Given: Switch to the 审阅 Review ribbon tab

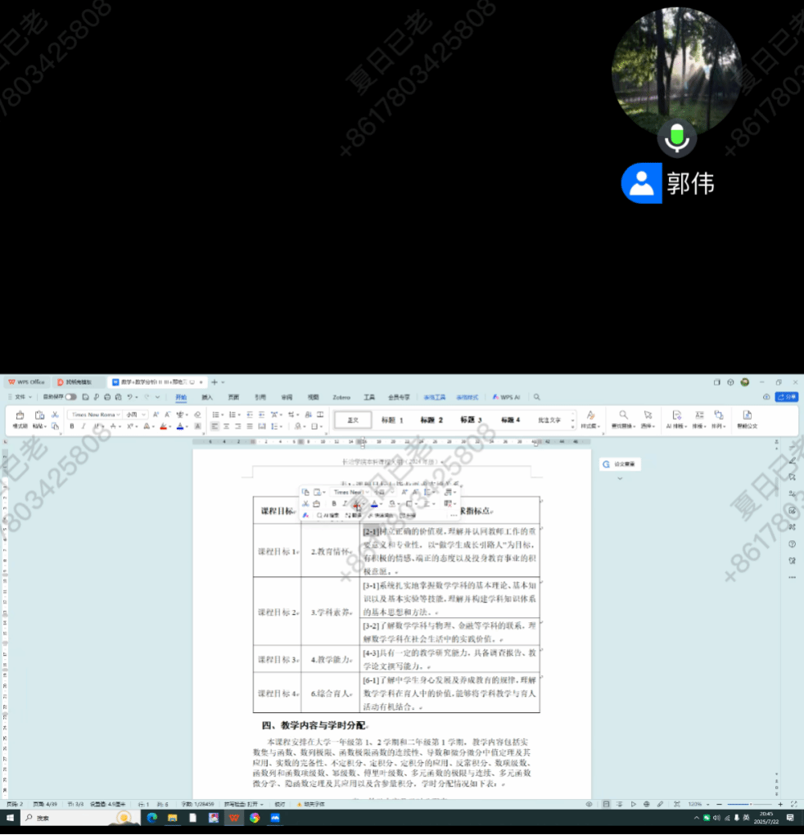Looking at the screenshot, I should point(287,397).
